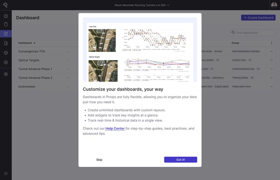Viewport: 280px width, 180px height.
Task: Click the Power plant room group tag
Action: (x=242, y=86)
